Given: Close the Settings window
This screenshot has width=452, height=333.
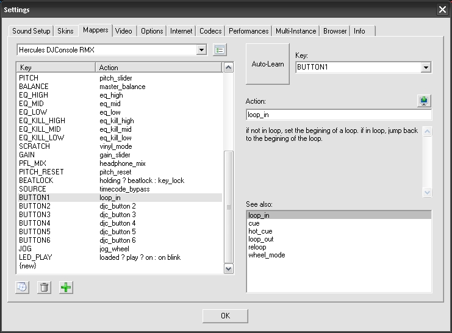Looking at the screenshot, I should tap(442, 10).
